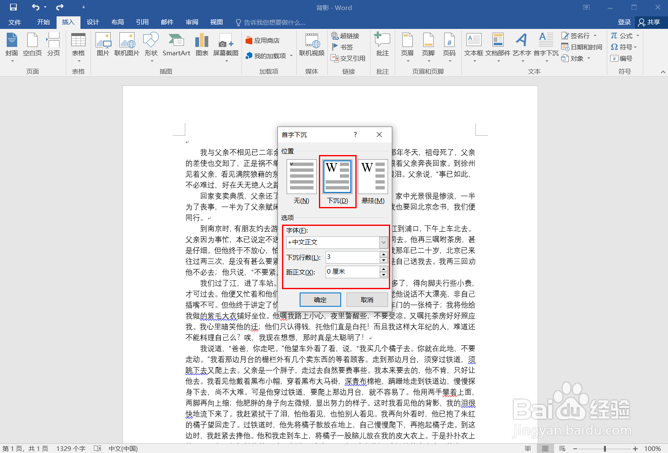Viewport: 668px width, 453px height.
Task: Switch to Read Mode view in status bar
Action: point(528,448)
